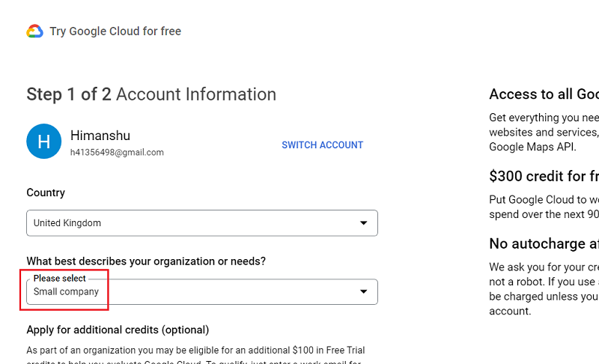599x364 pixels.
Task: Click the email h41356498@gmail.com
Action: click(x=117, y=152)
